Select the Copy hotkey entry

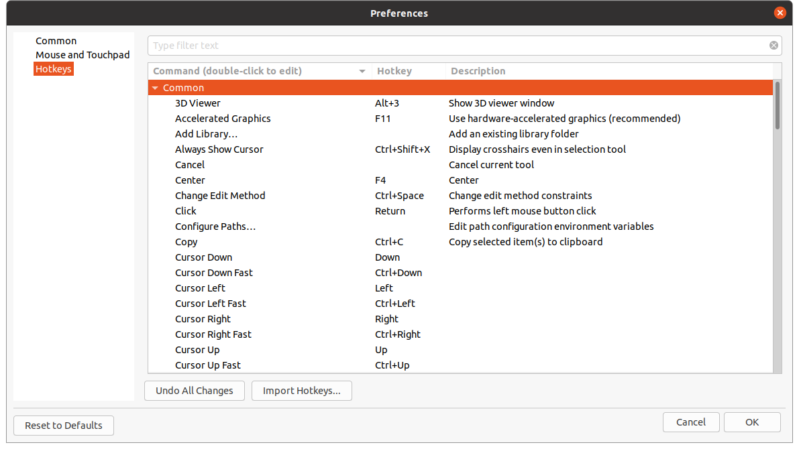(x=186, y=241)
